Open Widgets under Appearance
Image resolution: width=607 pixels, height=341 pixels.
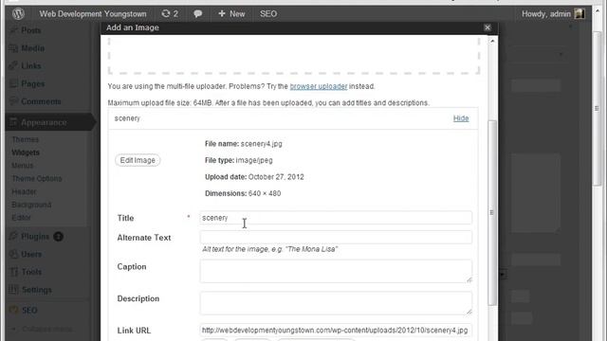tap(26, 153)
